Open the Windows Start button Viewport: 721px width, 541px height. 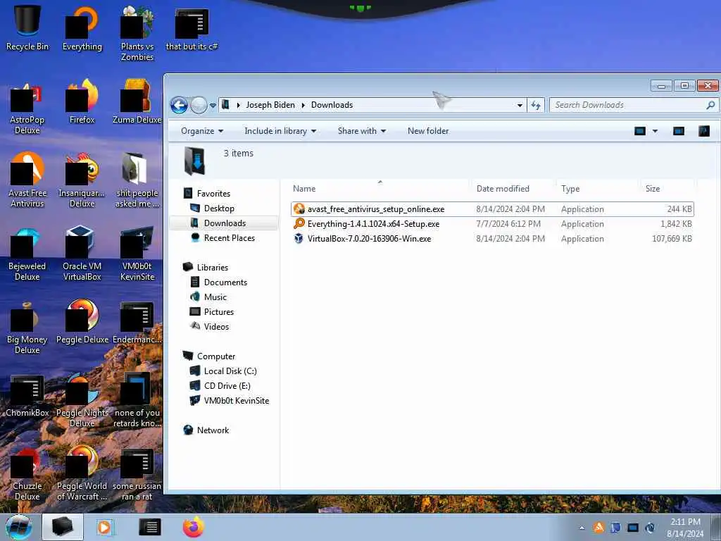tap(19, 527)
